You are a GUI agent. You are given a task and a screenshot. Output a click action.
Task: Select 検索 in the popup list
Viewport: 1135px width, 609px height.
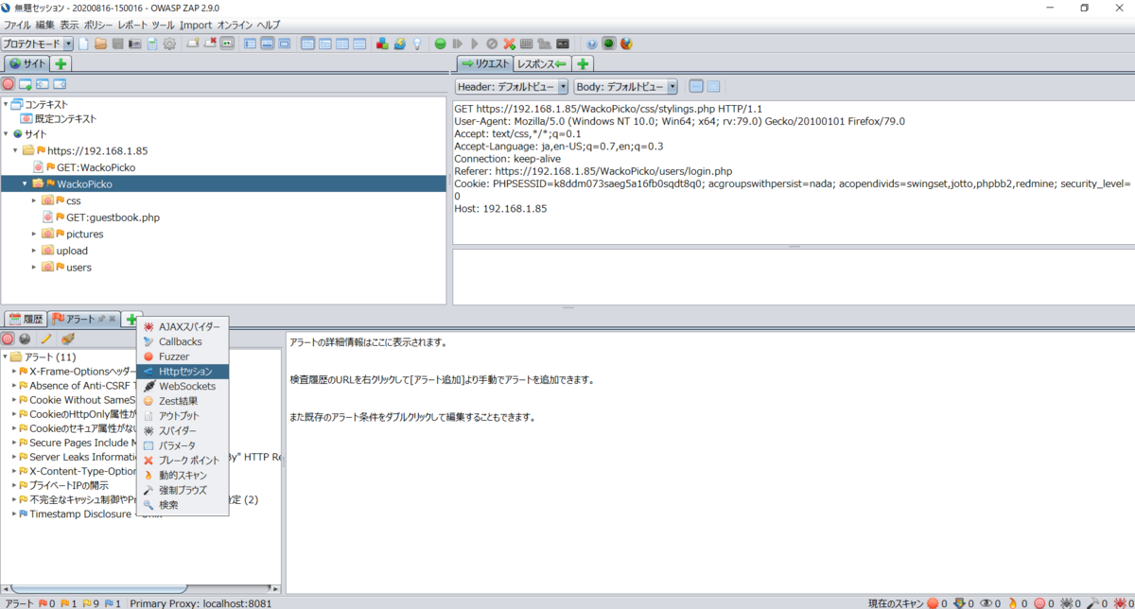click(182, 505)
